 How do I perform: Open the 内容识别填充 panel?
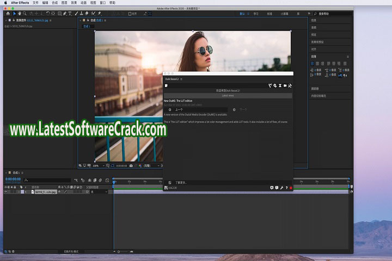click(318, 96)
